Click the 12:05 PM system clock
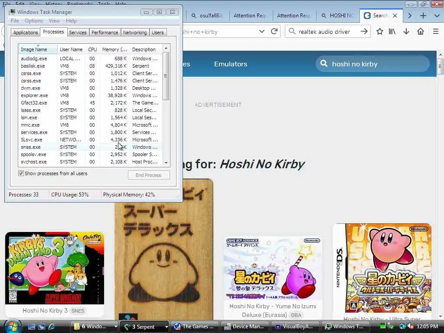The image size is (444, 333). tap(427, 326)
